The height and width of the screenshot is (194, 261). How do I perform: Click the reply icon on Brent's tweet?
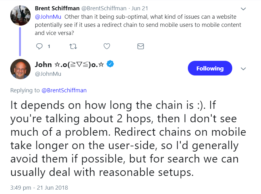click(39, 46)
